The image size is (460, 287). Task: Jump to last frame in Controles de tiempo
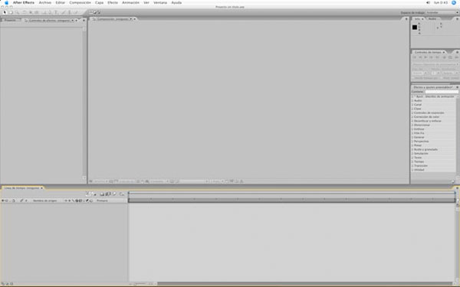pos(437,57)
